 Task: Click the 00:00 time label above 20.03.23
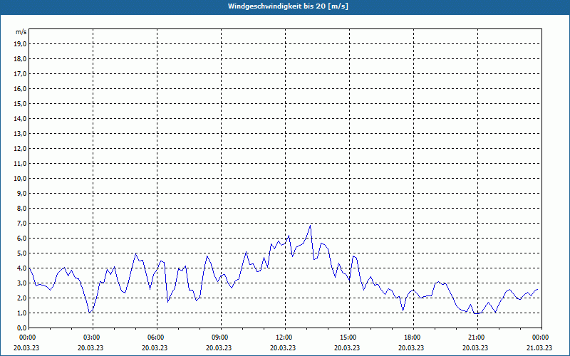[x=26, y=337]
